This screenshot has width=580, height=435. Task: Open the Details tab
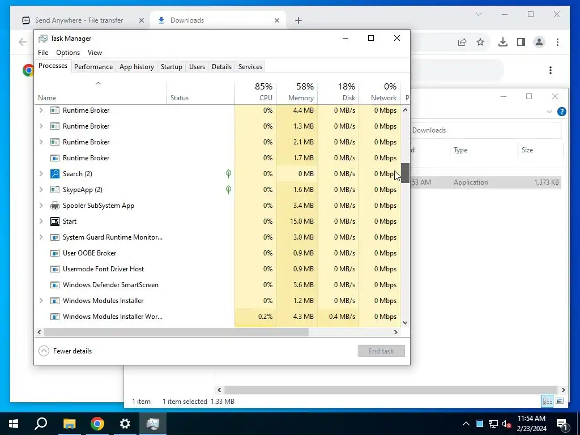[x=221, y=67]
